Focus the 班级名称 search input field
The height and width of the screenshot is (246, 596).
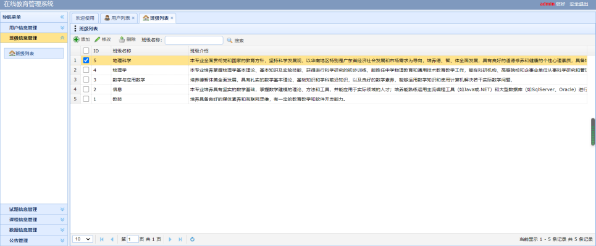coord(194,40)
